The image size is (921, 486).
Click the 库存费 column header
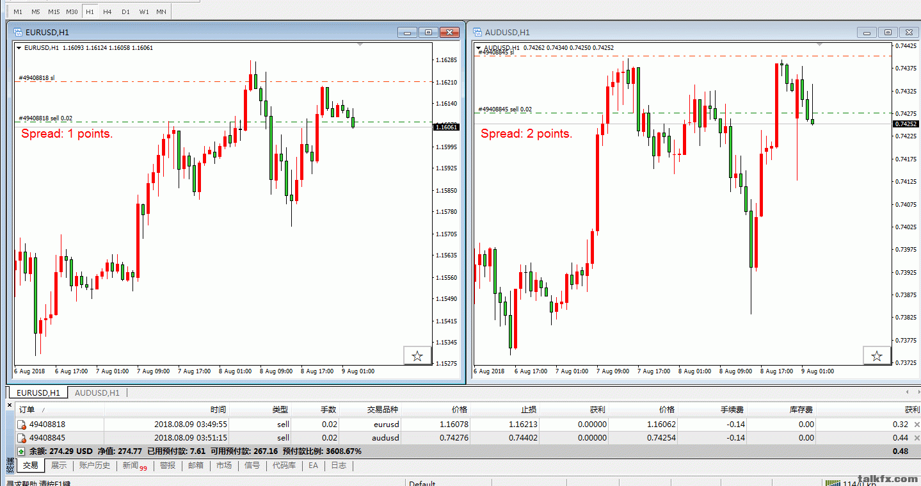tap(801, 410)
